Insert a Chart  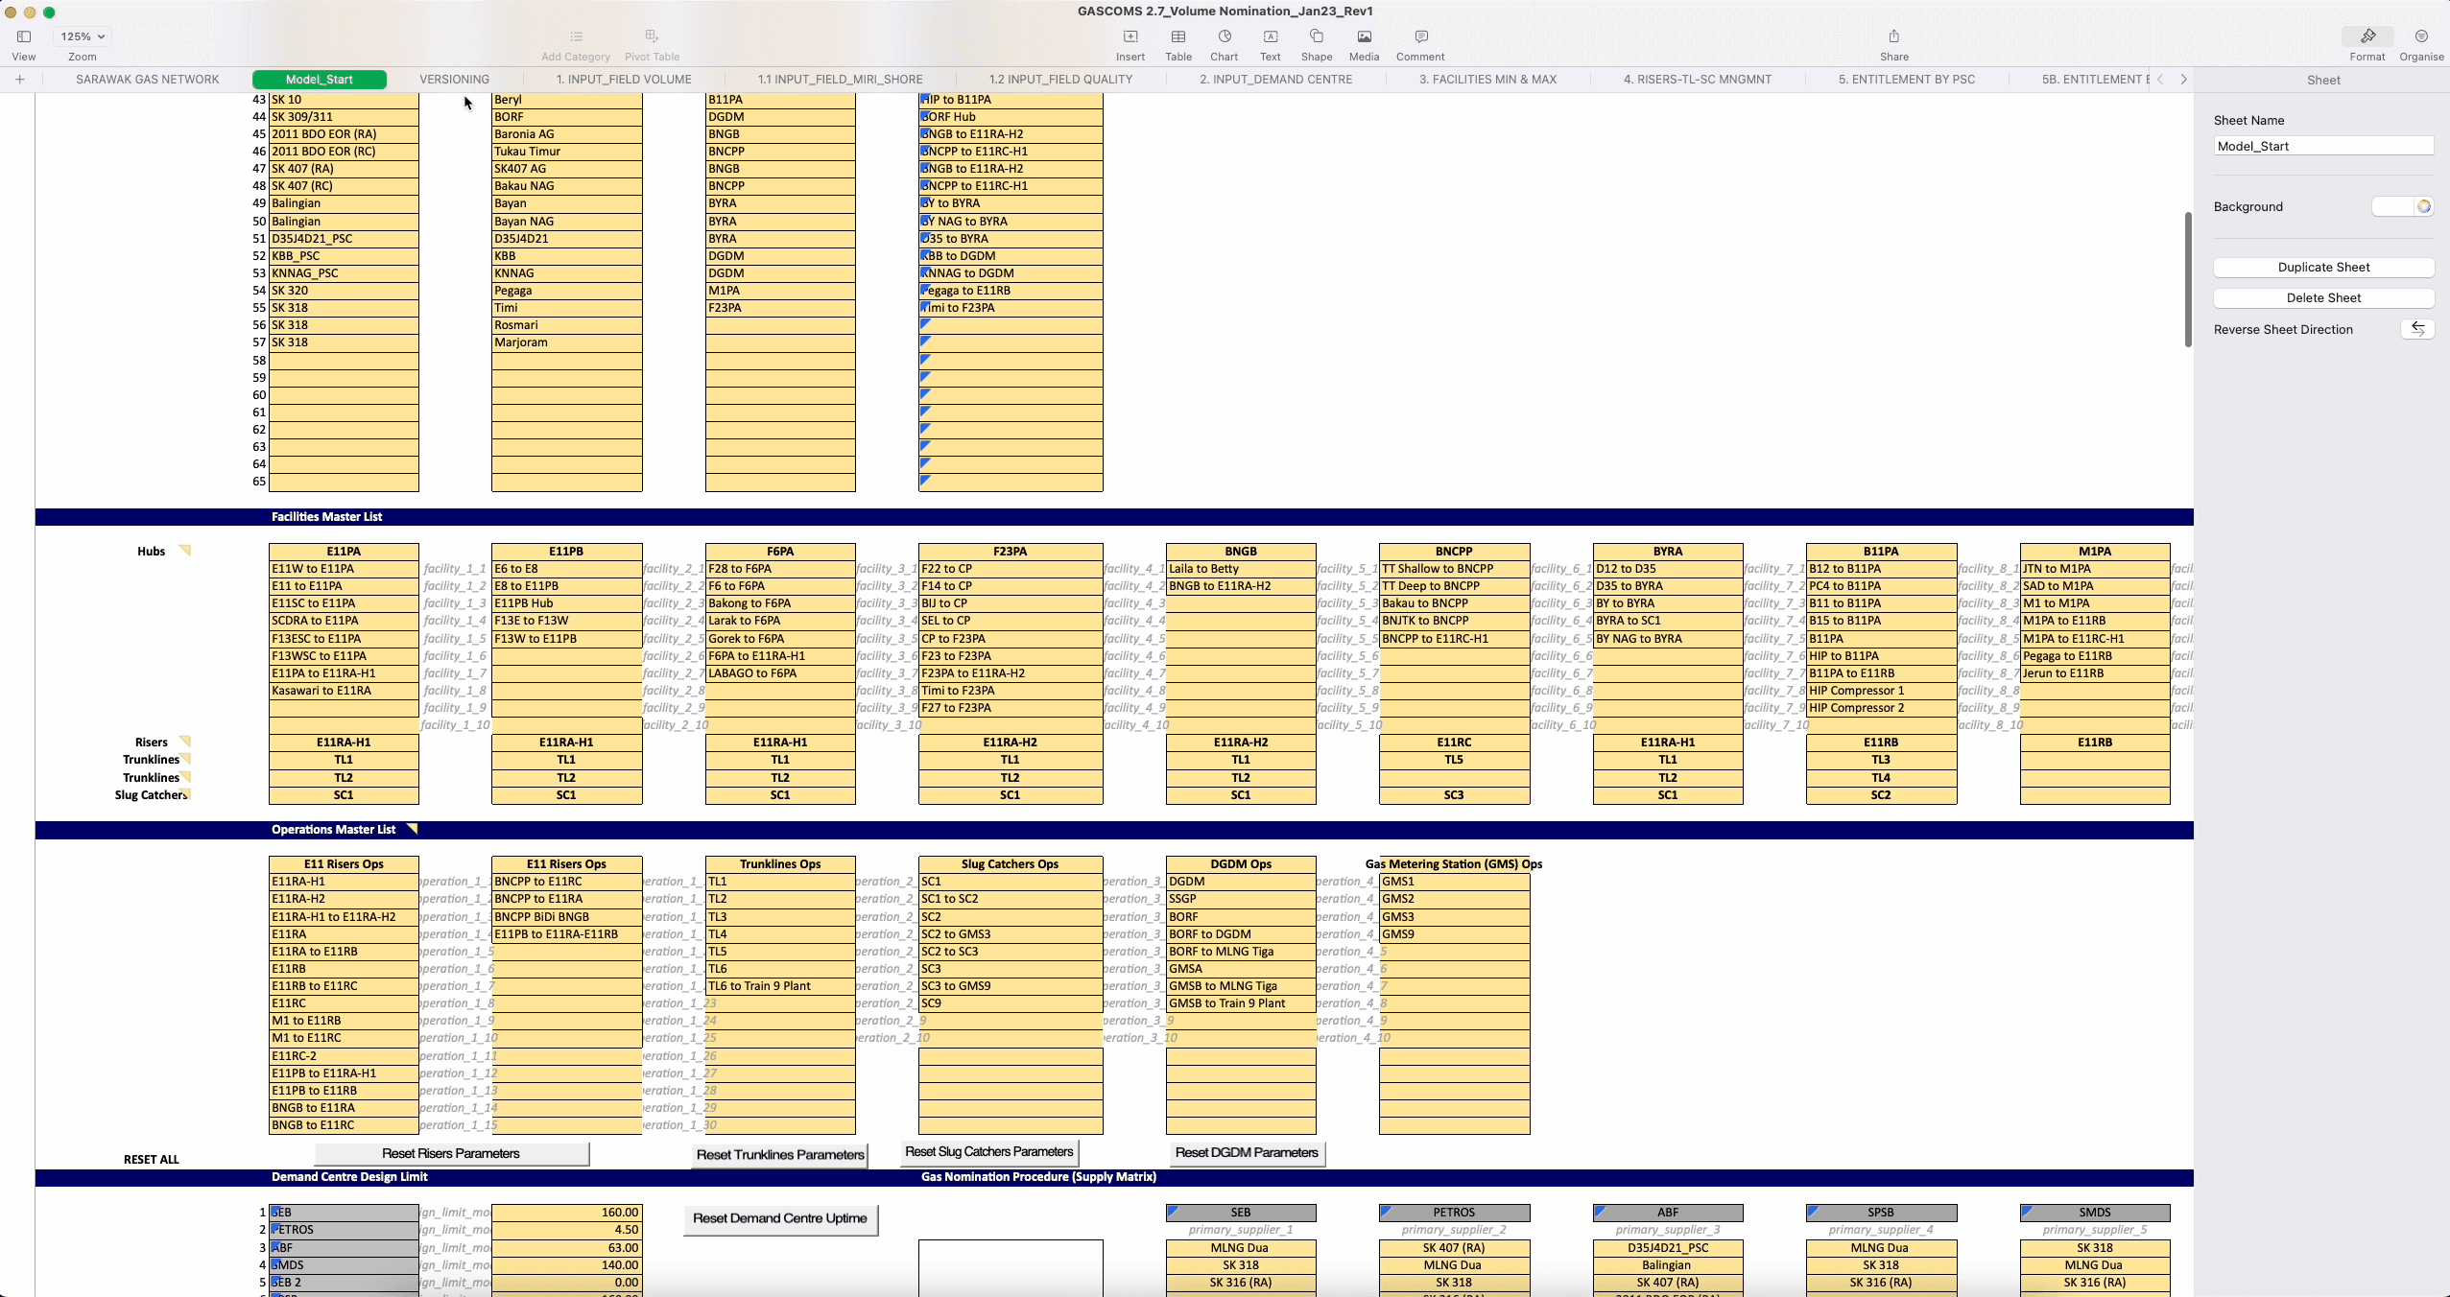1224,36
